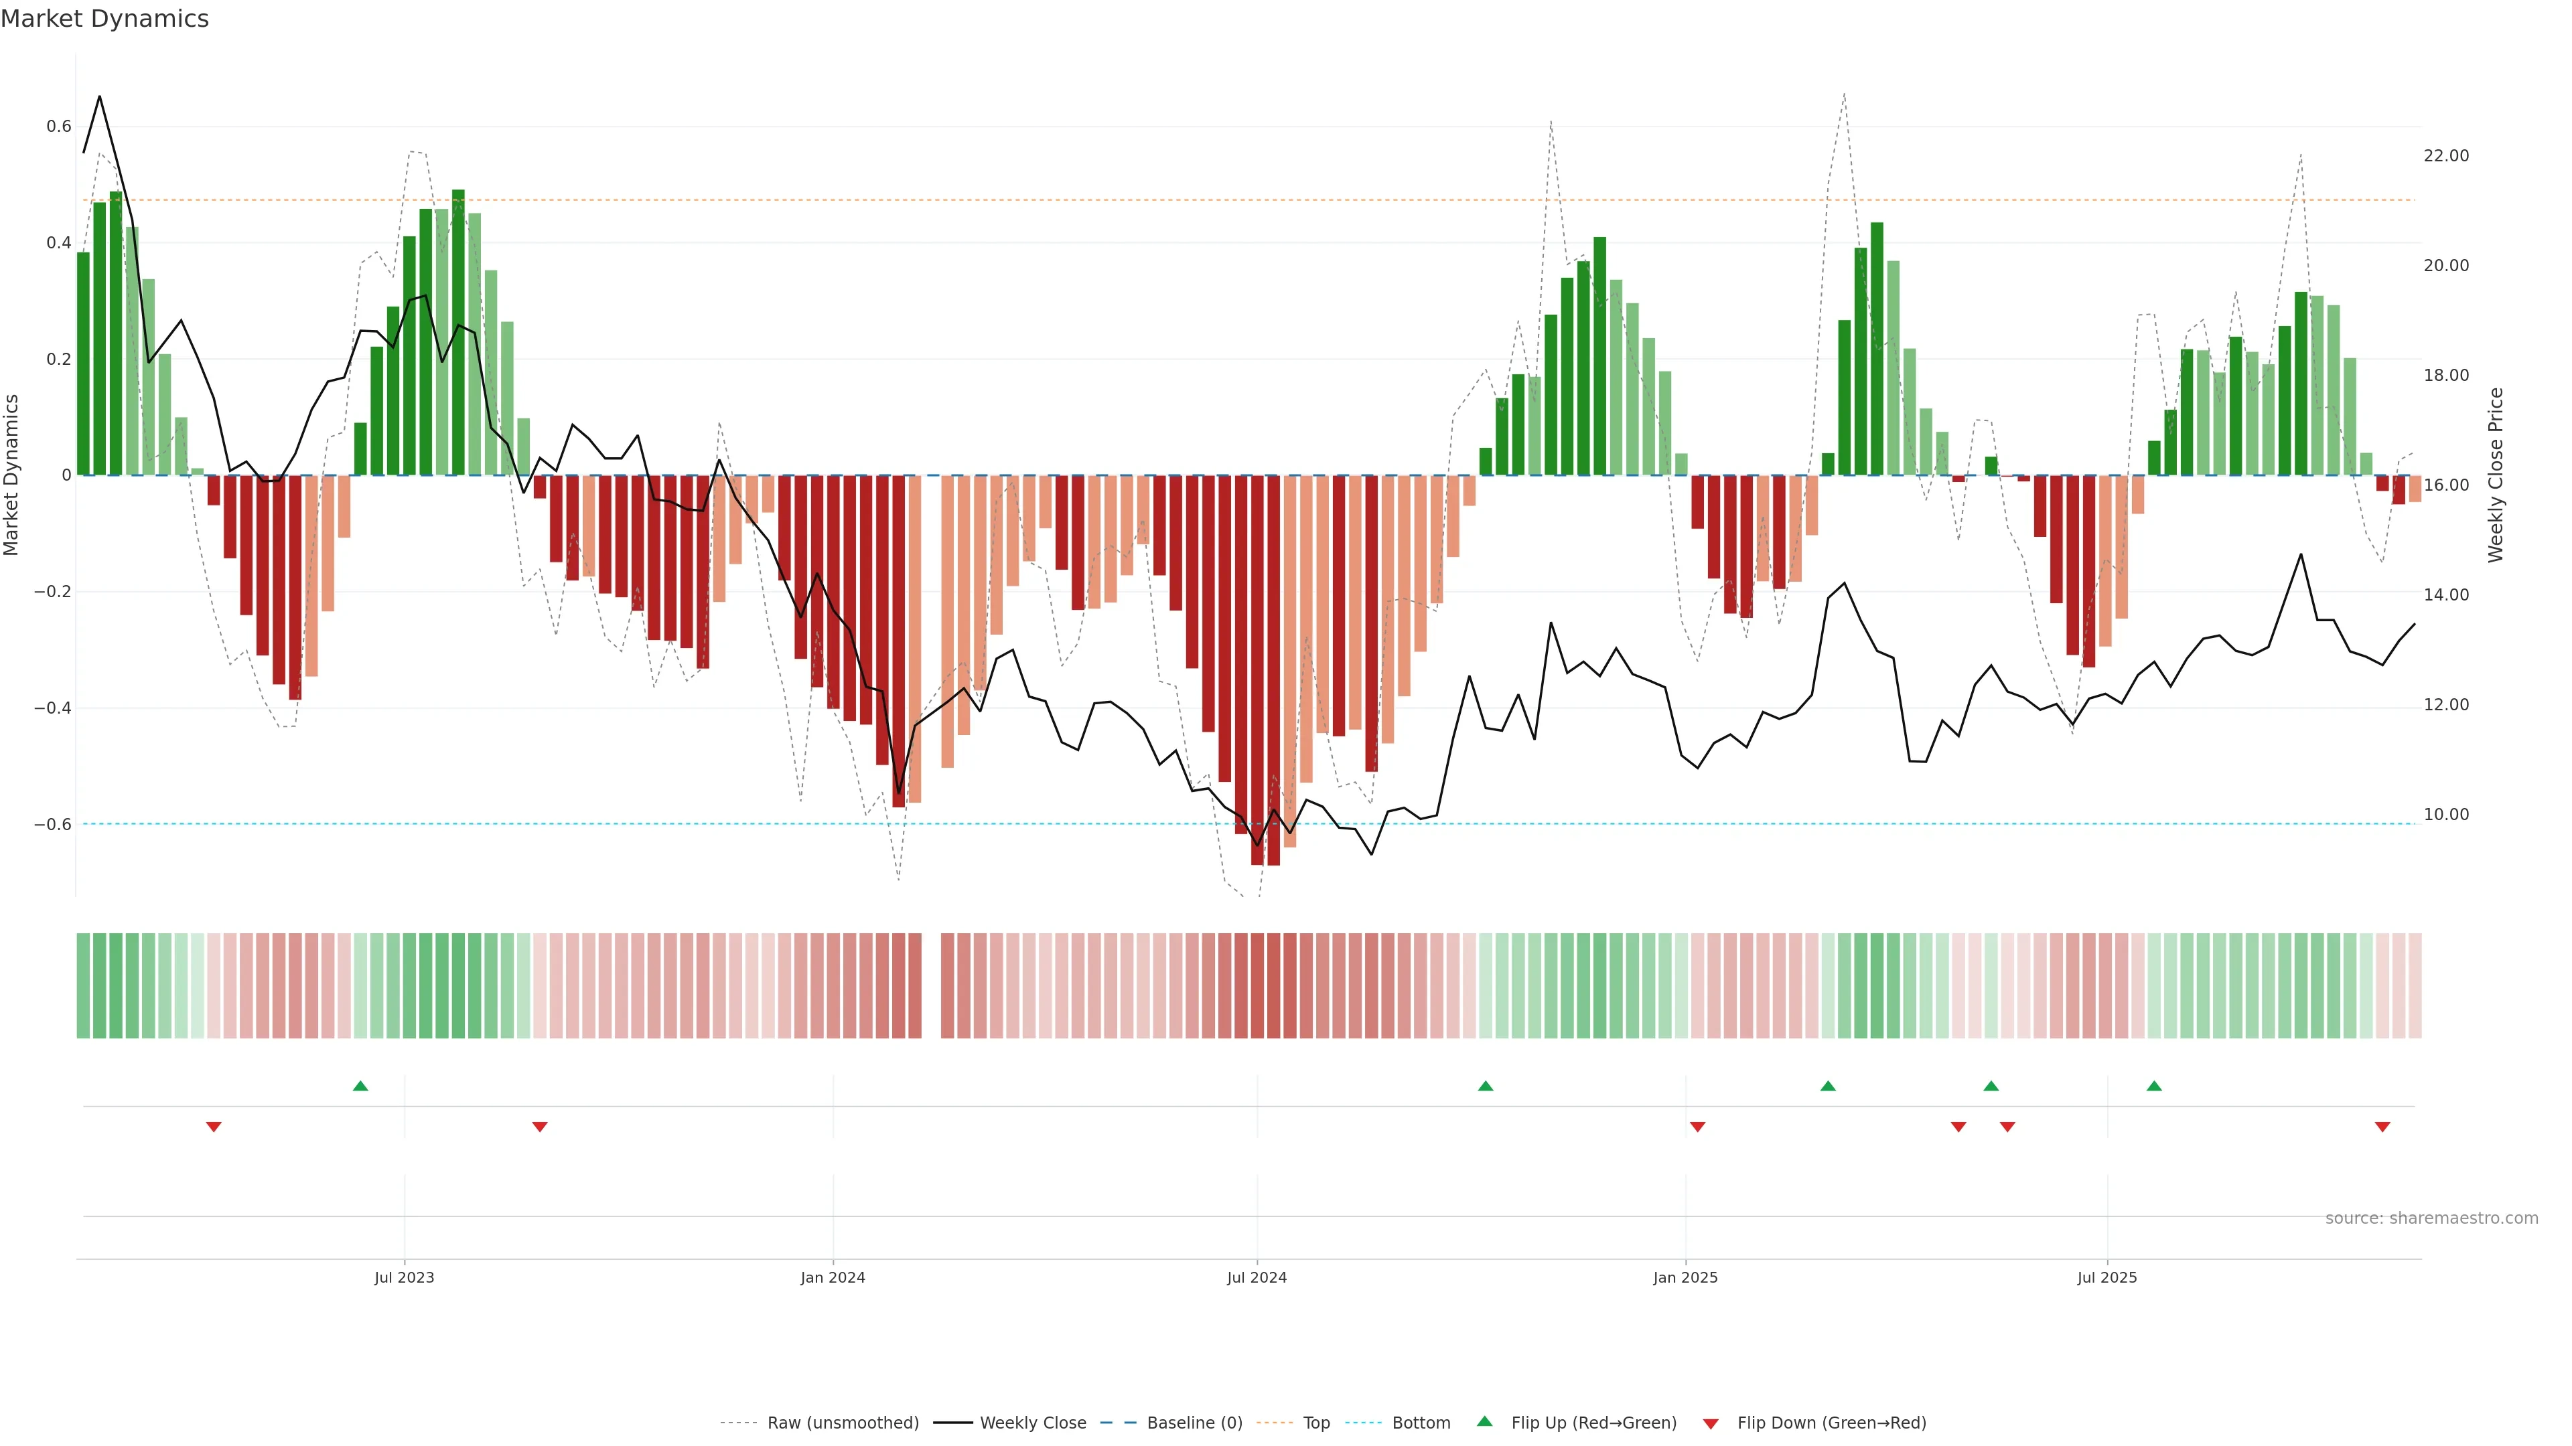Screen dimensions: 2572x1446
Task: Hide the Top threshold legend entry
Action: (x=1316, y=1422)
